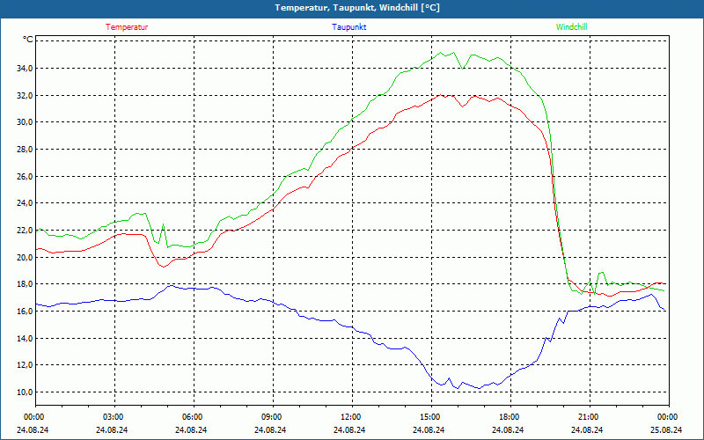This screenshot has height=440, width=704.
Task: Click the '24.08.24' date under 21:00
Action: tap(587, 429)
